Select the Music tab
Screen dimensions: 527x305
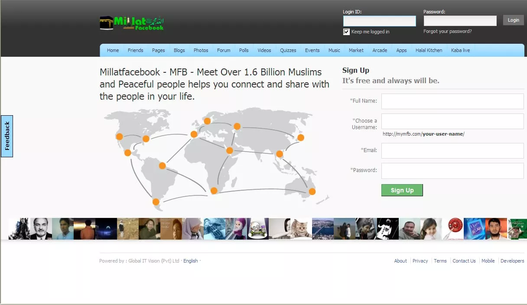point(334,50)
